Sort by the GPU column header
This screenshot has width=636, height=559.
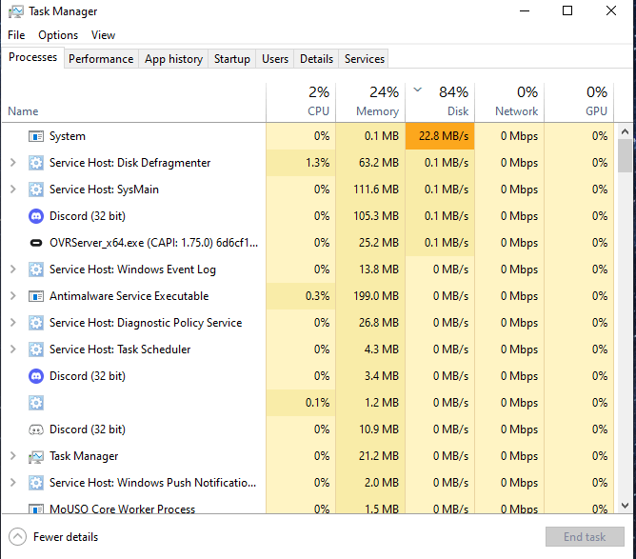[579, 103]
